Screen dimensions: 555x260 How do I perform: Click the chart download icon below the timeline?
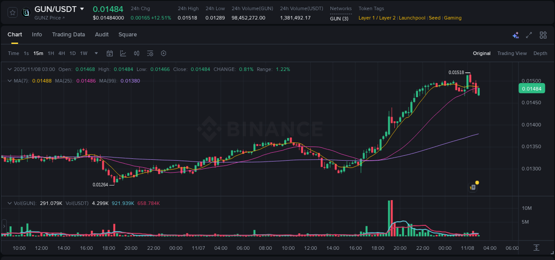(536, 248)
